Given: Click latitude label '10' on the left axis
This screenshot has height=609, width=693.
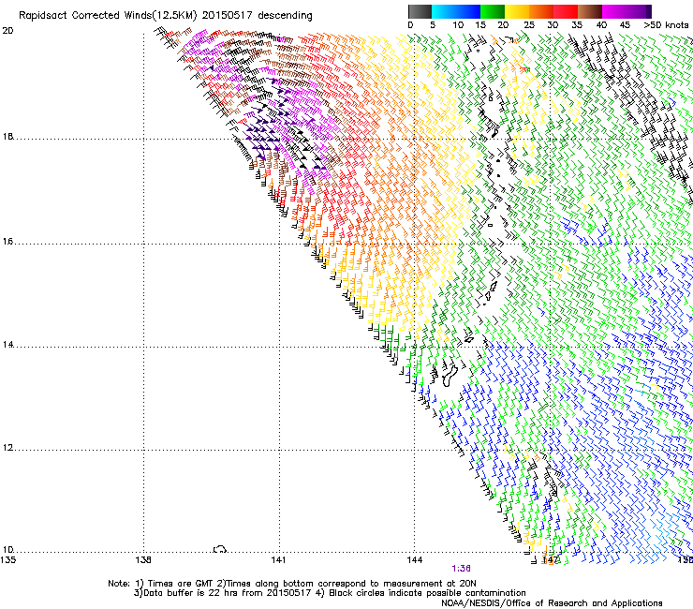Looking at the screenshot, I should [x=7, y=550].
